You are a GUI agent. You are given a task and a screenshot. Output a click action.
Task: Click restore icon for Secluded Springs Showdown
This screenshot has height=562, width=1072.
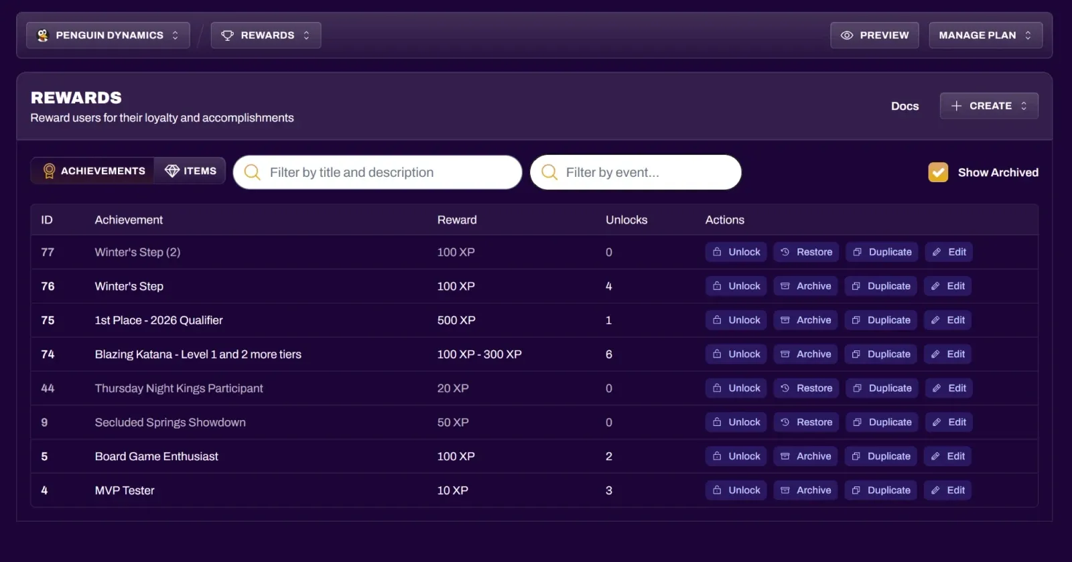[x=785, y=422]
